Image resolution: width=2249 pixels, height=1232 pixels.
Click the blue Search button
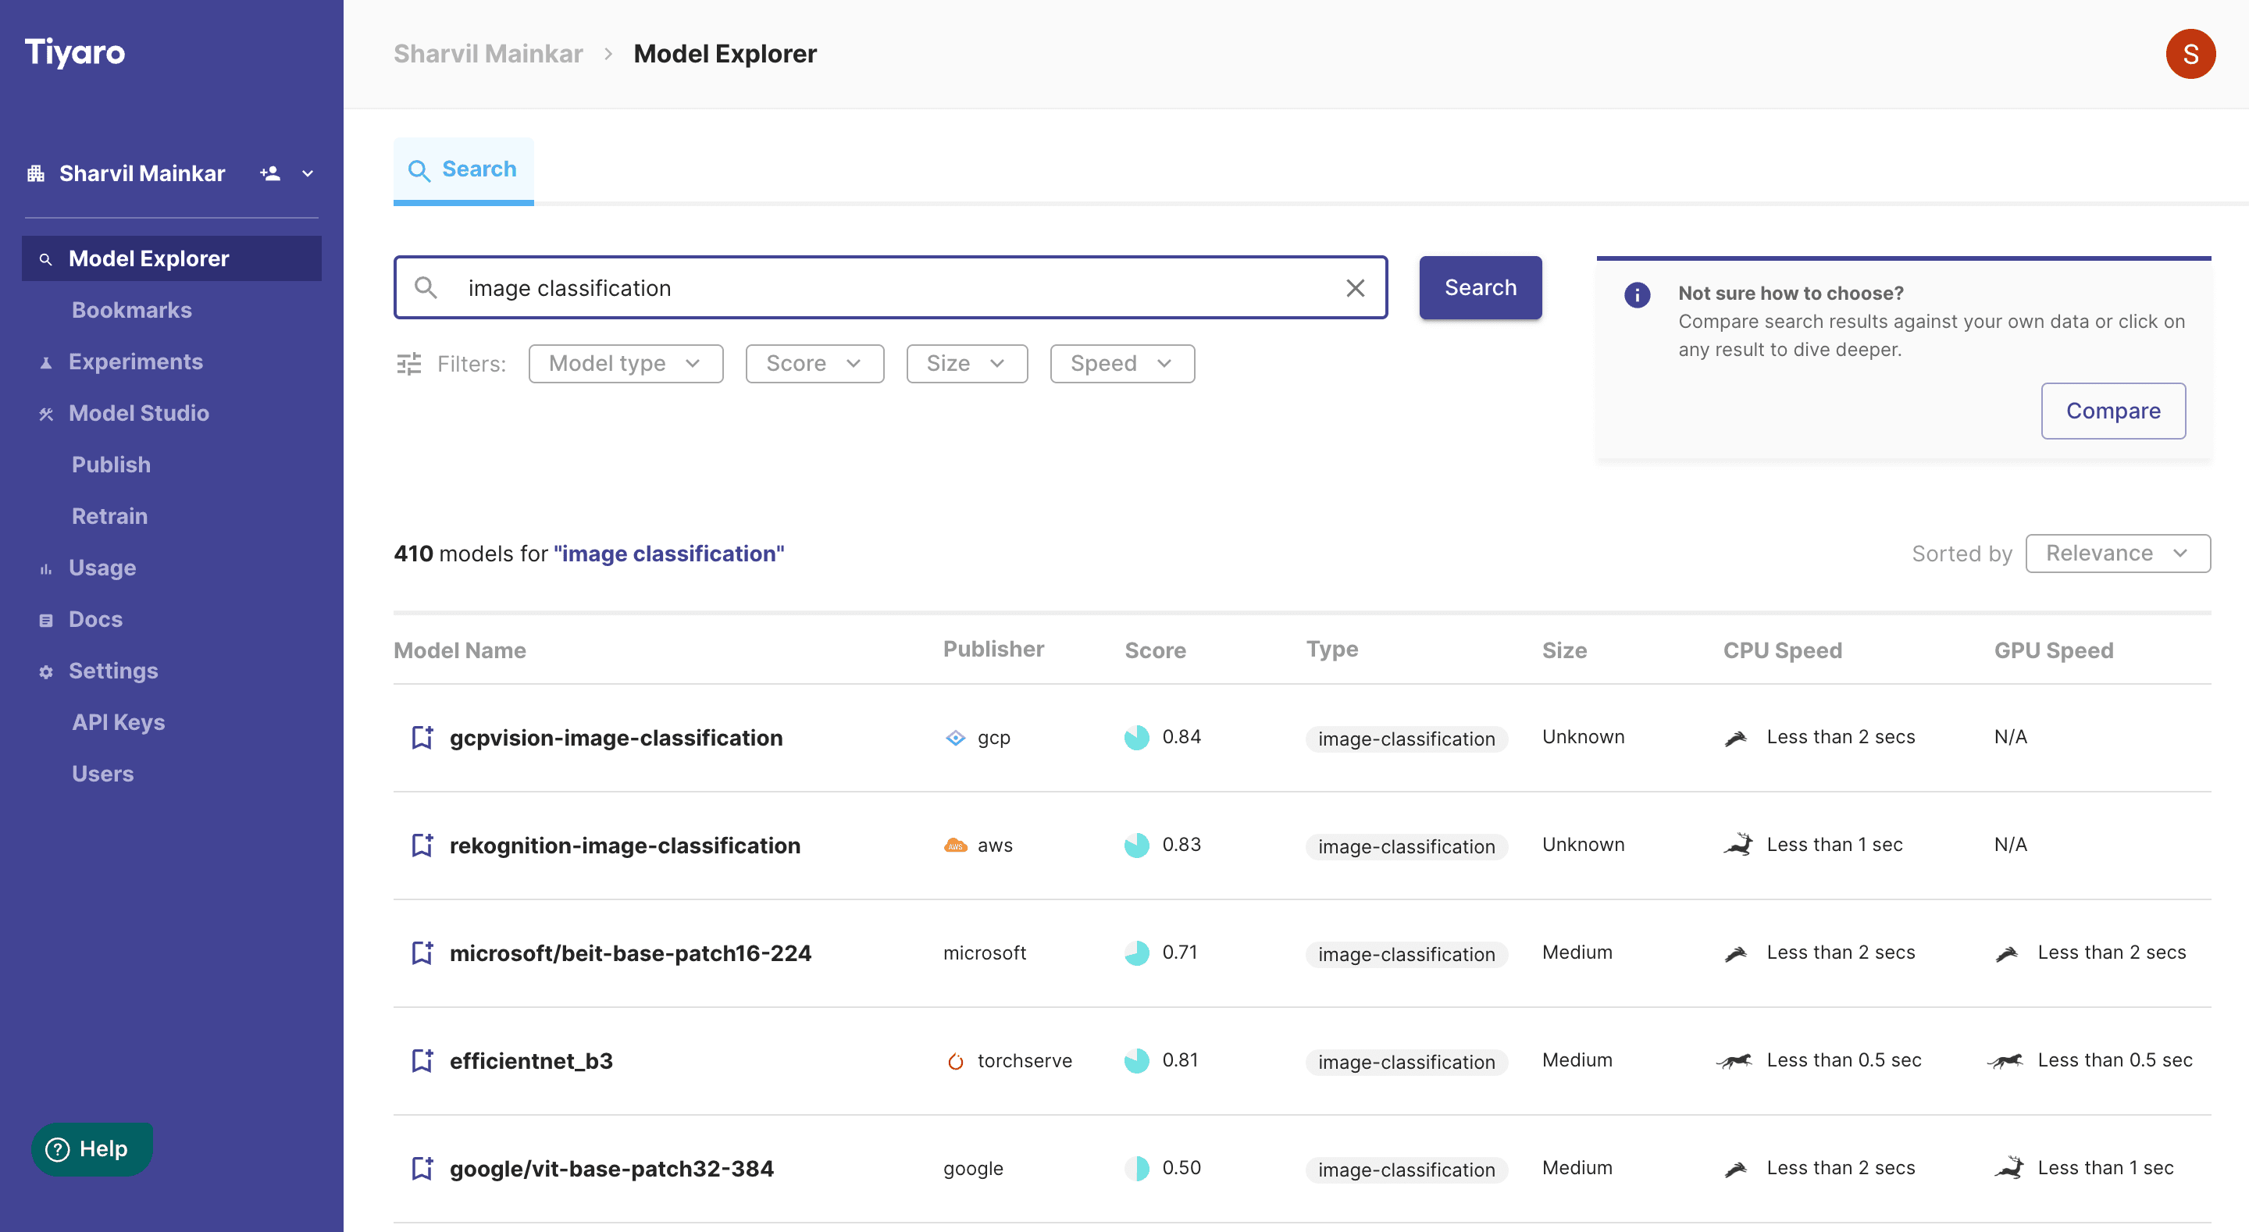coord(1480,287)
